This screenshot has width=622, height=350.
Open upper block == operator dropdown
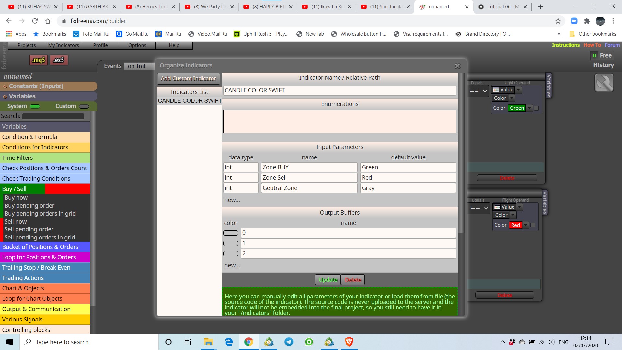click(478, 91)
